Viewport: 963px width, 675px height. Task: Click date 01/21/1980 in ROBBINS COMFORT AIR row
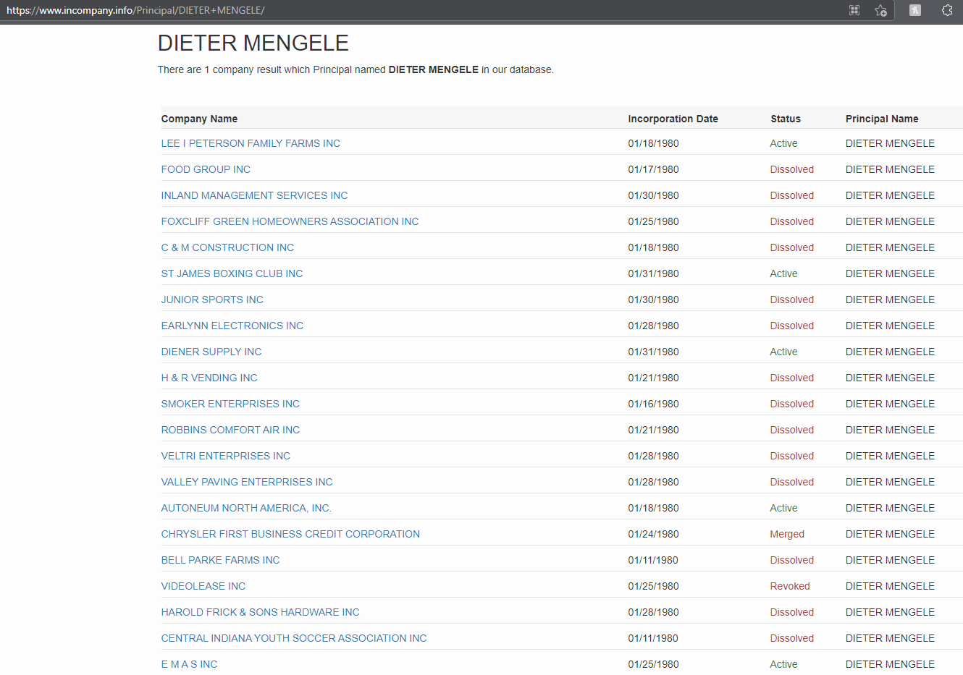[x=654, y=430]
